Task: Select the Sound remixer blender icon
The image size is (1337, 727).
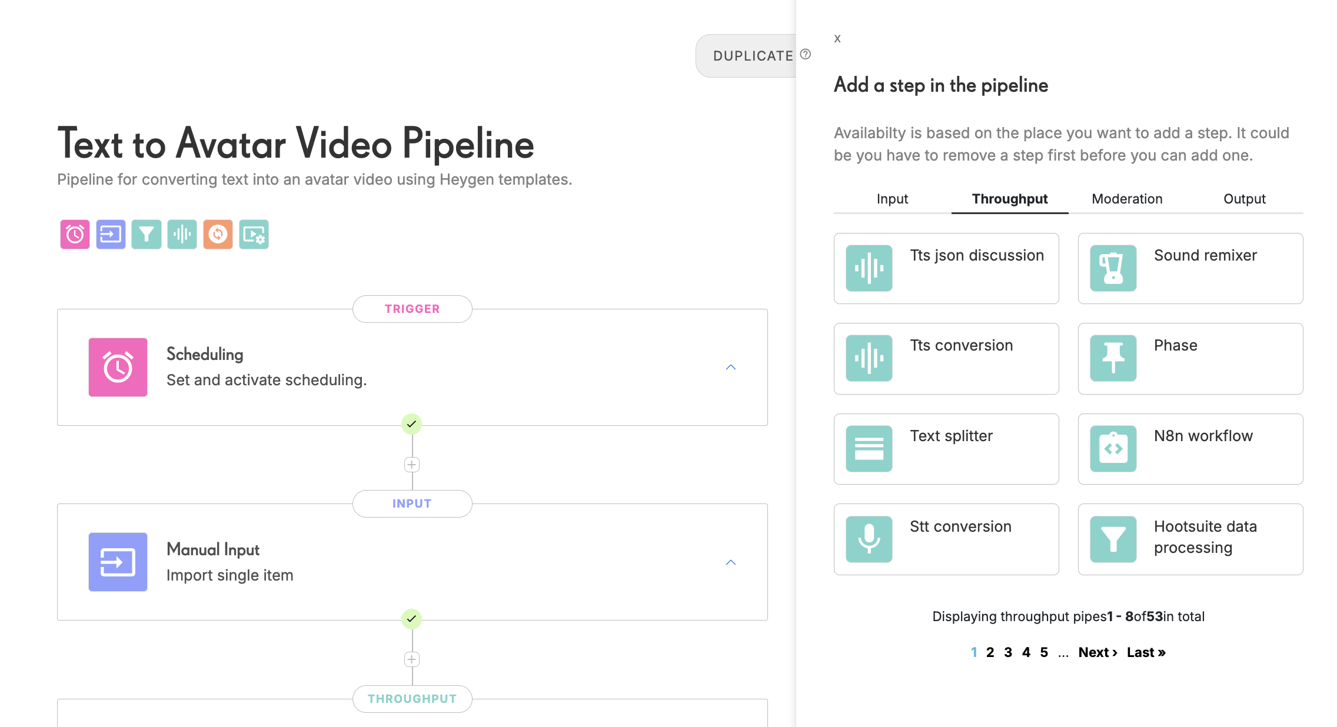Action: pos(1113,268)
